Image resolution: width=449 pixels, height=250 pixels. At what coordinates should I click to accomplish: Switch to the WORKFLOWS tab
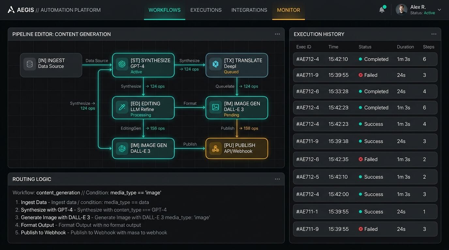coord(164,10)
